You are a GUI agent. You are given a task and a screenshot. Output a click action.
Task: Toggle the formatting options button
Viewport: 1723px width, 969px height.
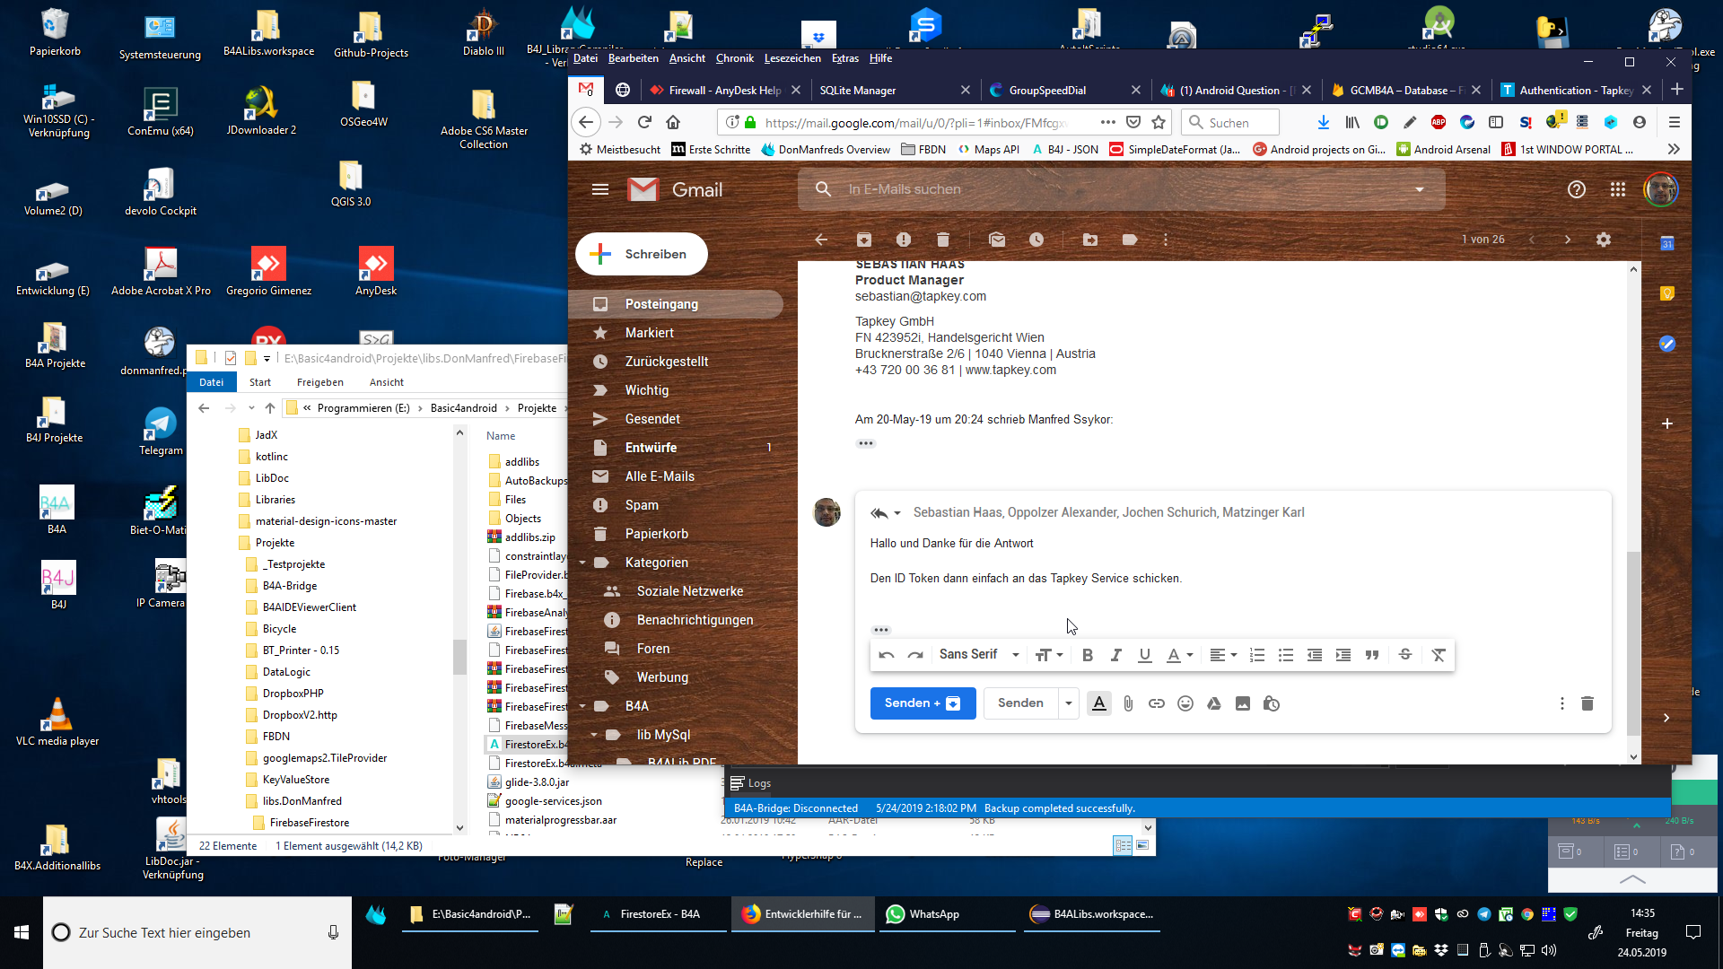coord(1099,704)
